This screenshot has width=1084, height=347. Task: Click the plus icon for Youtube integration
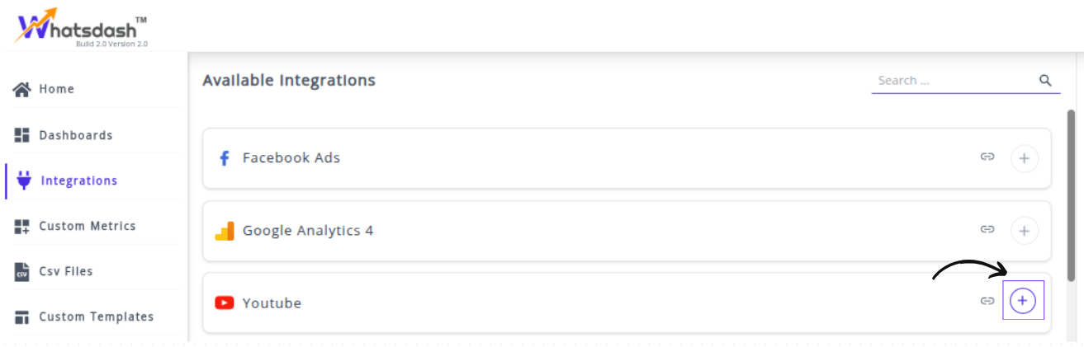1023,301
